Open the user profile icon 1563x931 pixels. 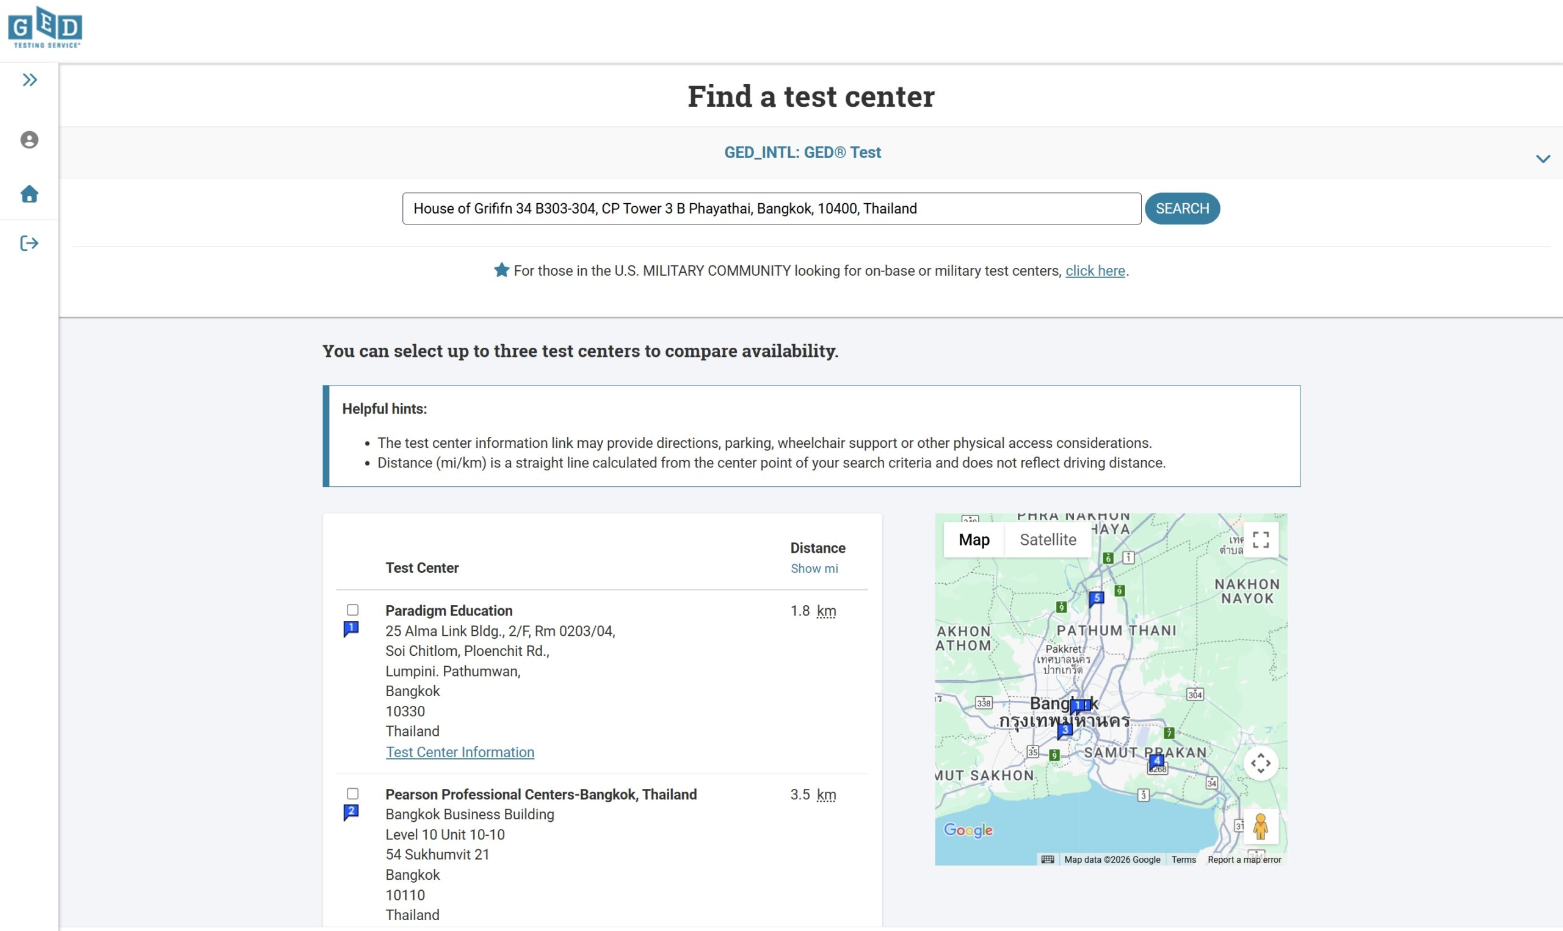point(29,139)
